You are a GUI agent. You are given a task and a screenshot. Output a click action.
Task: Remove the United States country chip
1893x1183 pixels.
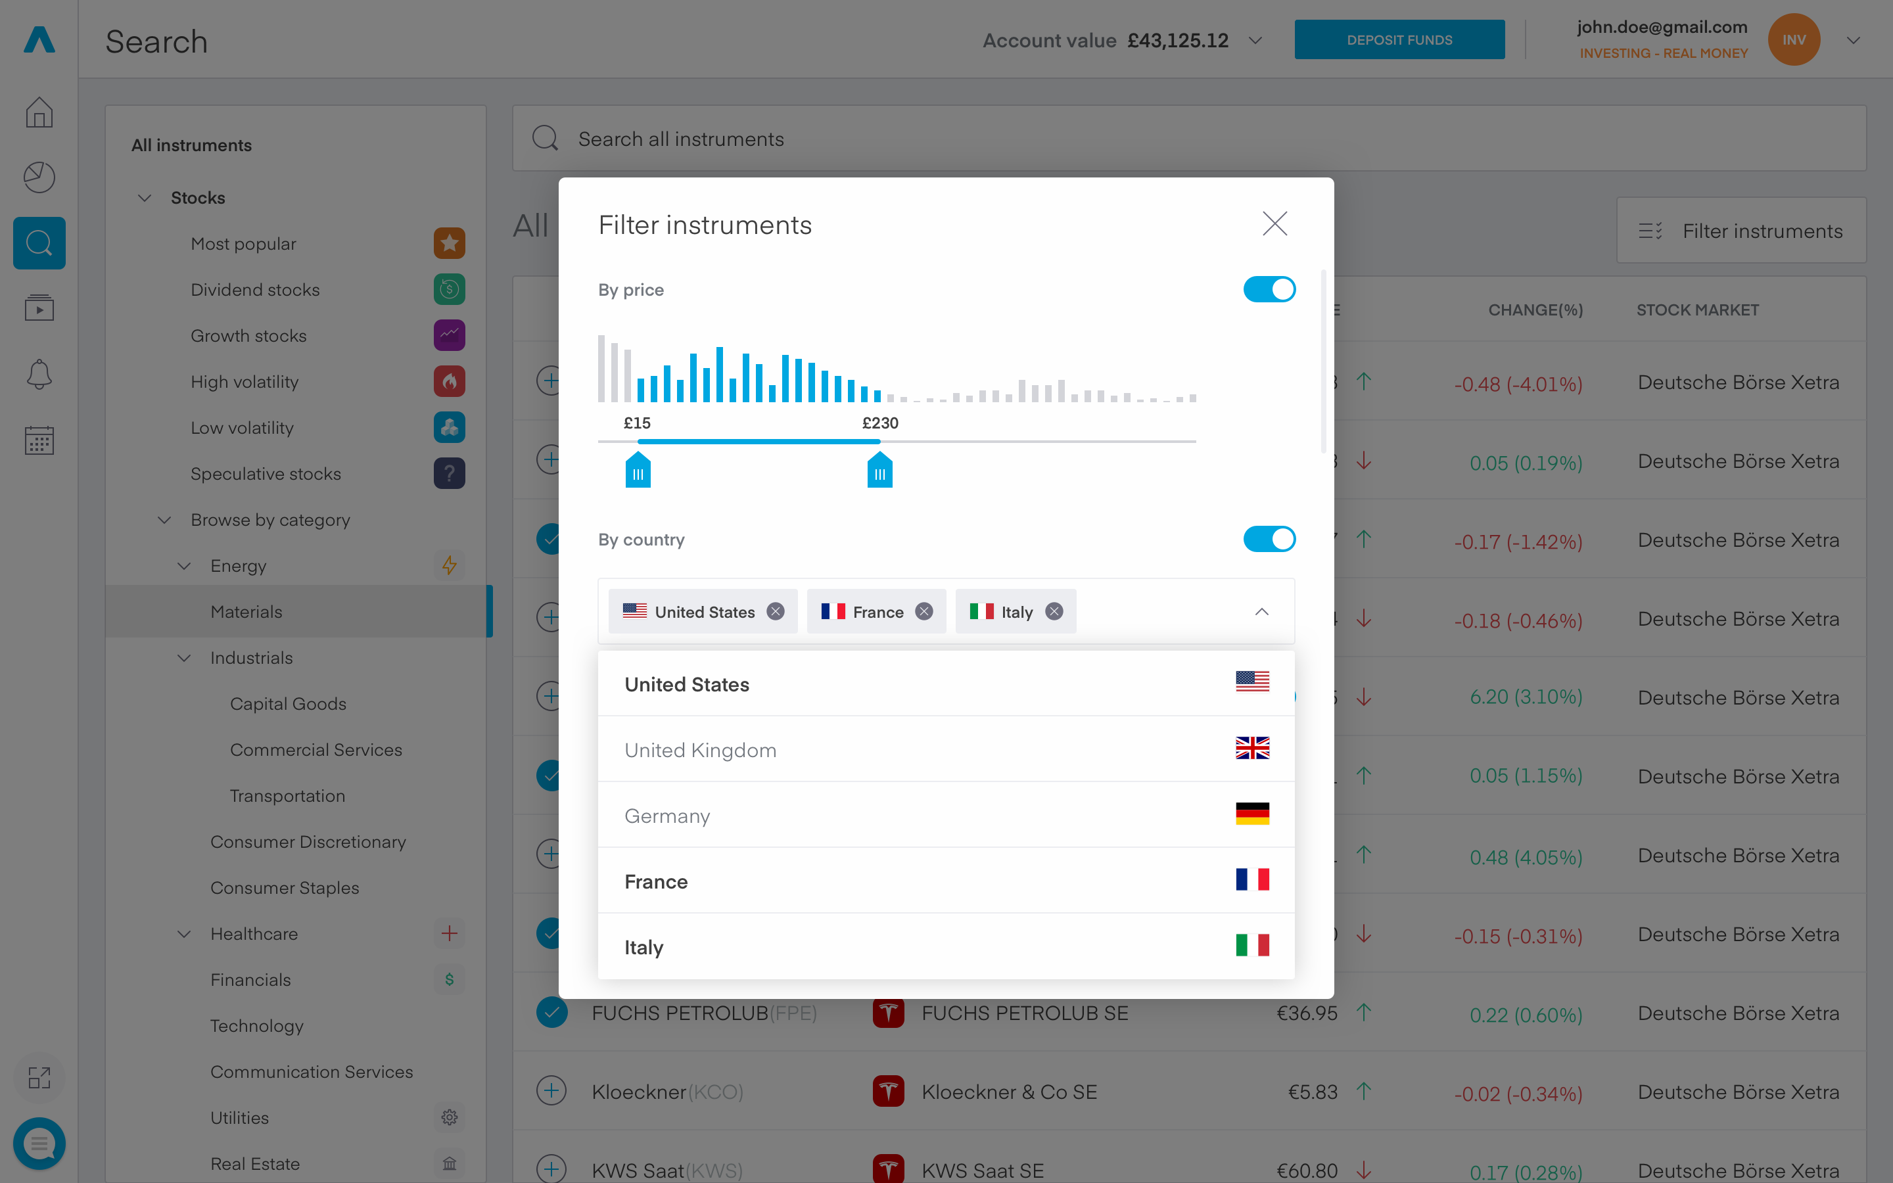[x=775, y=611]
